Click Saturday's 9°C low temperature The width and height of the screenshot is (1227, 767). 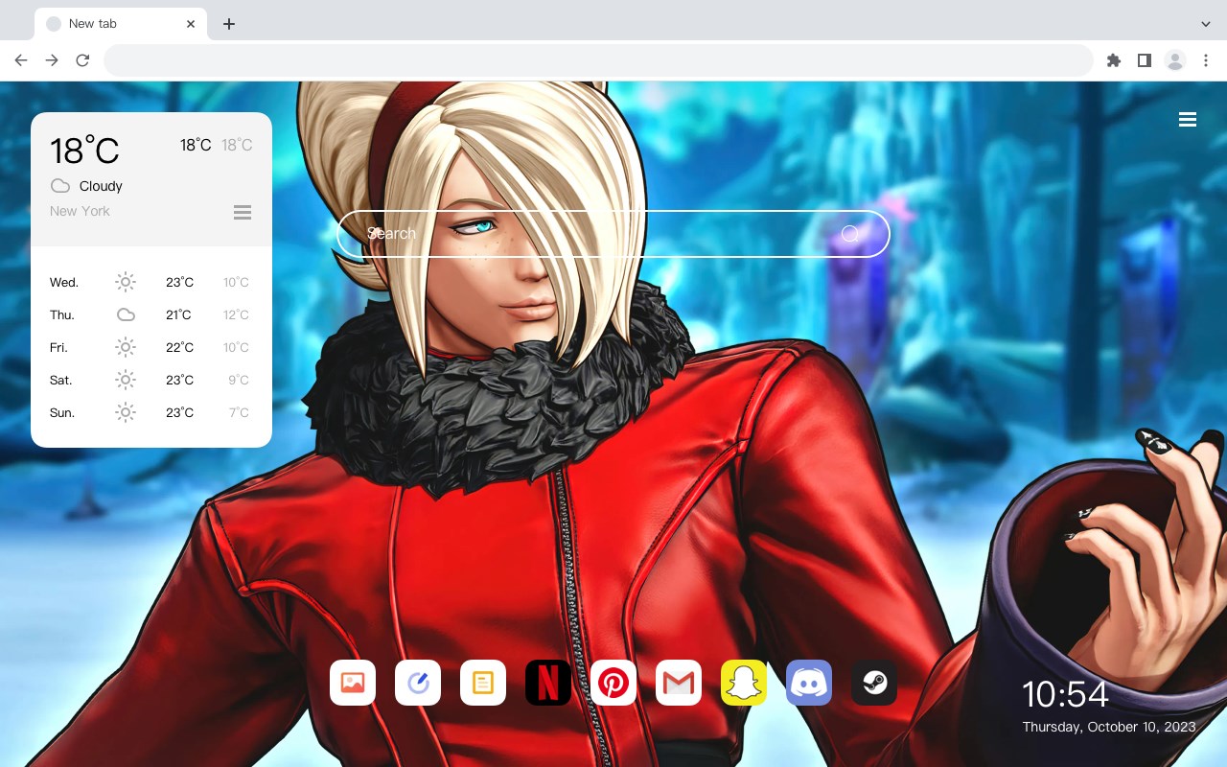click(239, 380)
